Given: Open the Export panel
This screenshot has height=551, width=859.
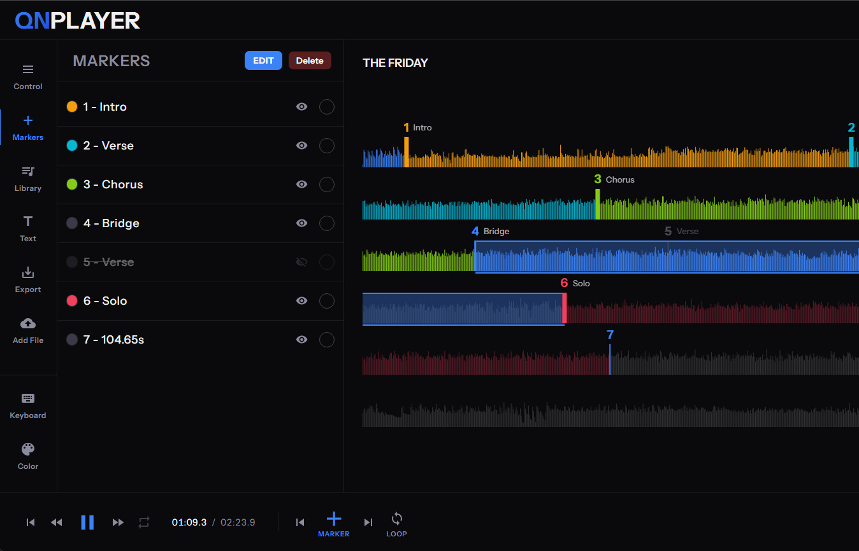Looking at the screenshot, I should click(28, 280).
